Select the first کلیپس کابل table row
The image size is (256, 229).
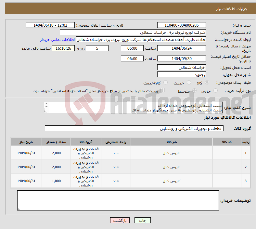172,153
